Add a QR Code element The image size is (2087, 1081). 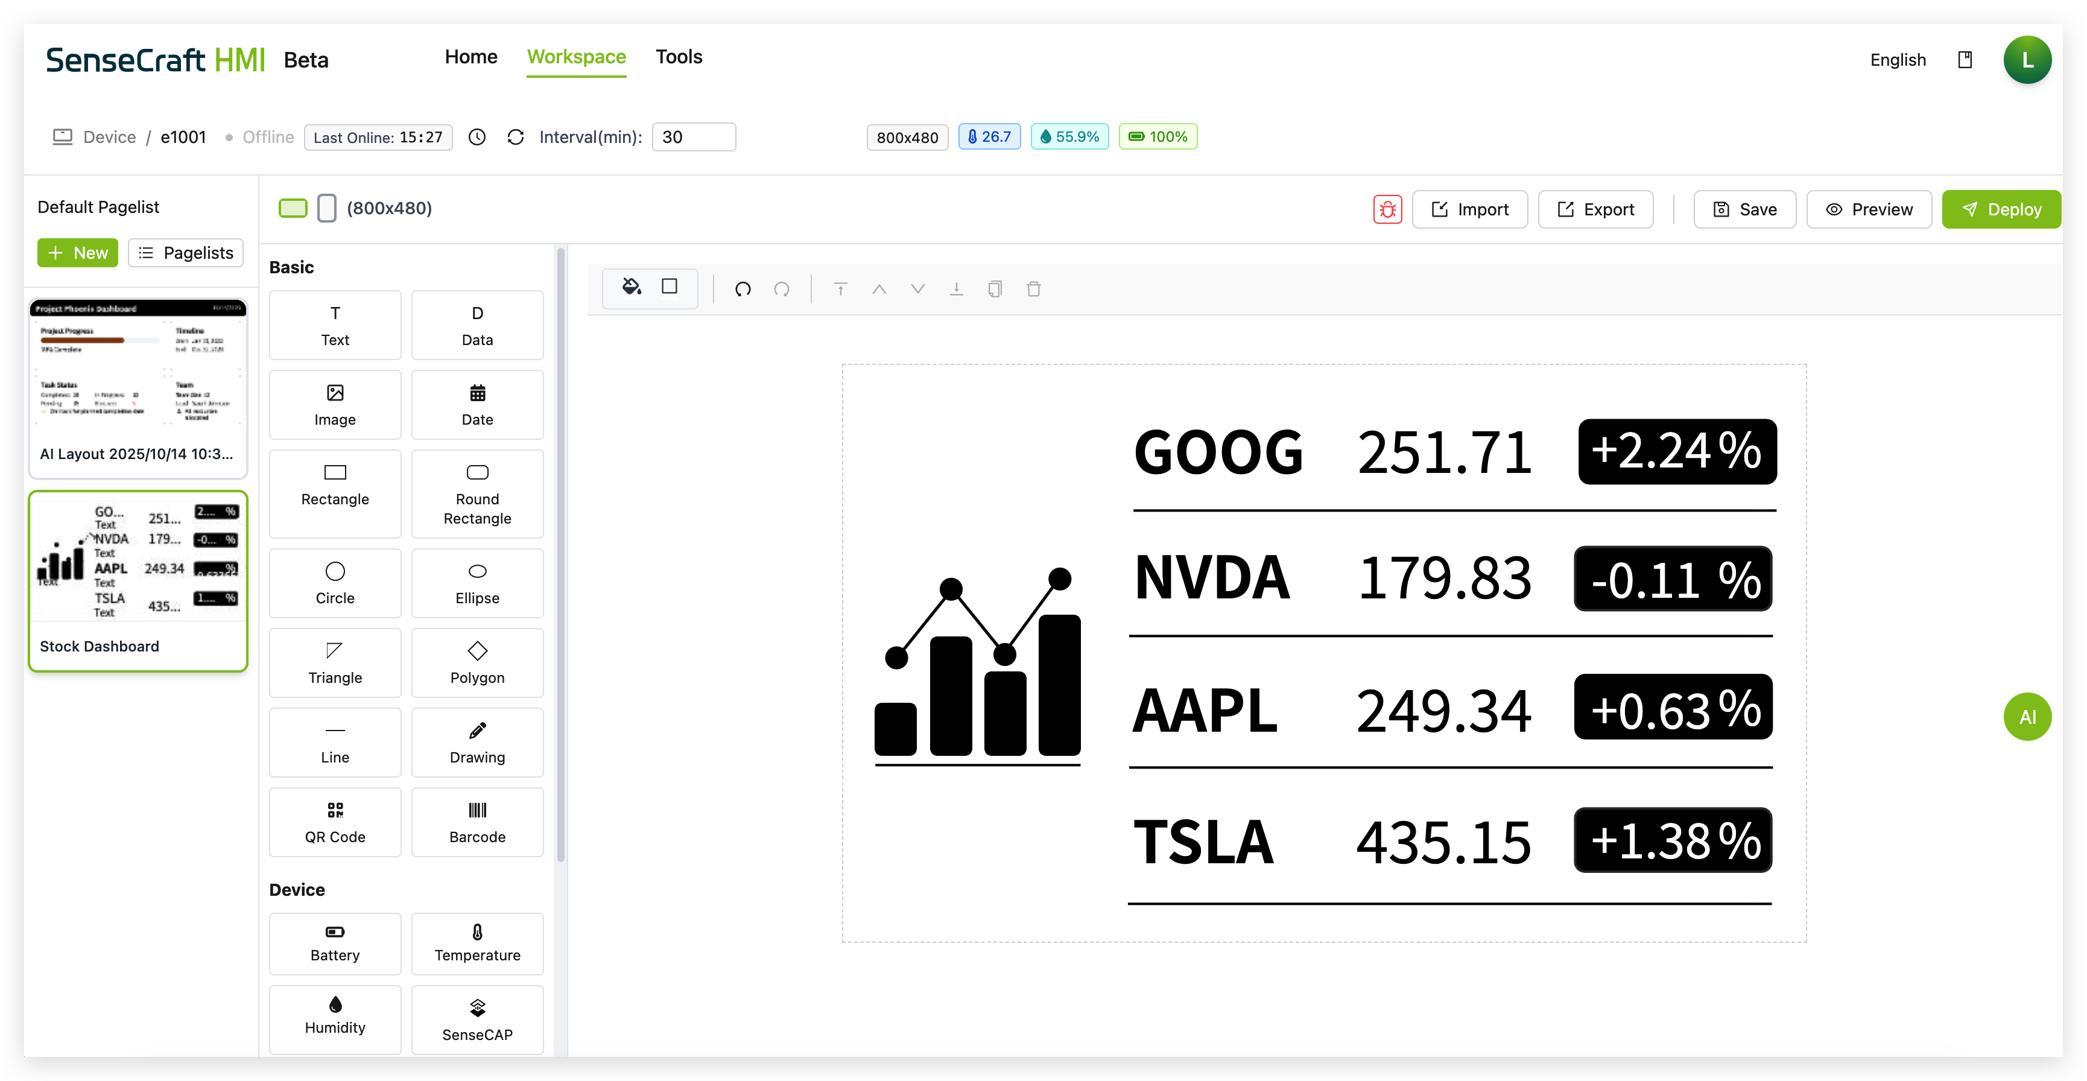[x=335, y=822]
